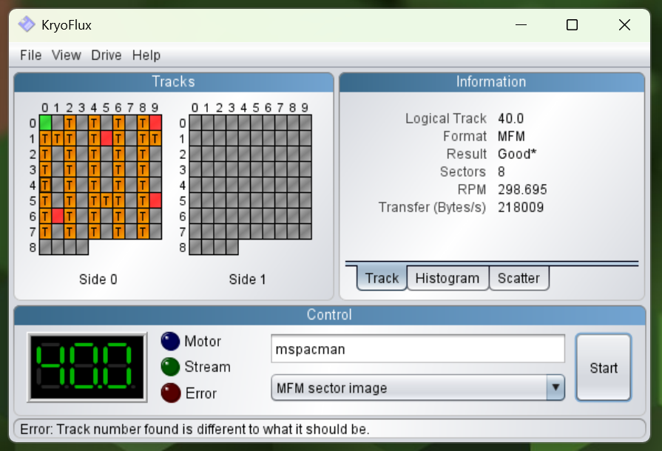The width and height of the screenshot is (662, 451).
Task: Click the Transfer value 218009
Action: pos(521,207)
